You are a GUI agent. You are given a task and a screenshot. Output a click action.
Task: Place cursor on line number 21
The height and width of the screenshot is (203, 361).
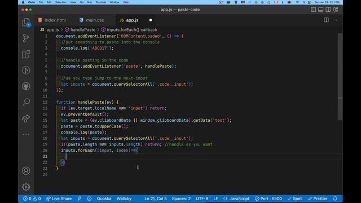click(45, 156)
